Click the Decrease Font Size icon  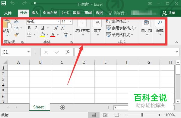tap(63, 28)
